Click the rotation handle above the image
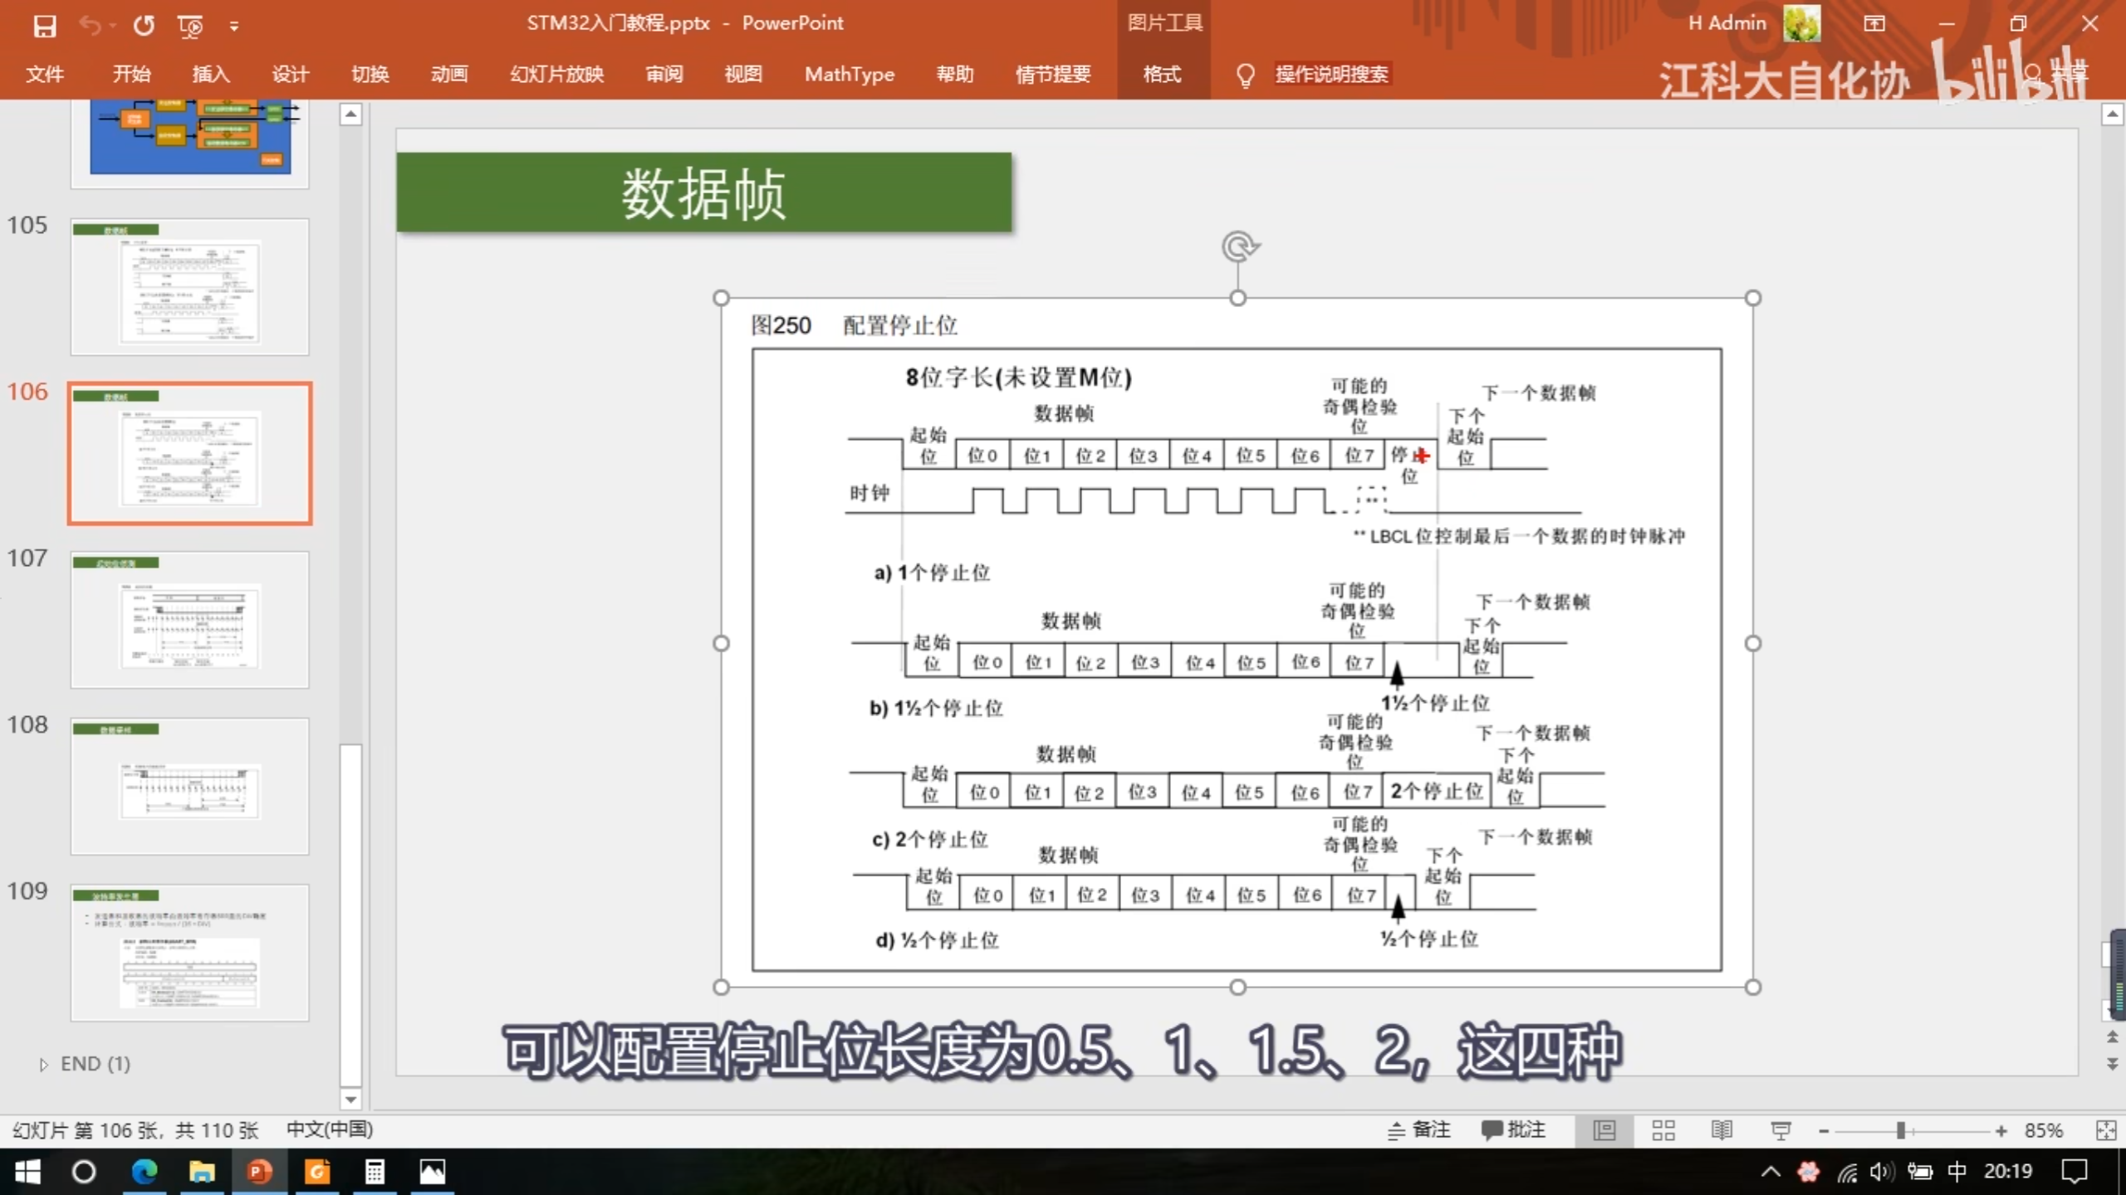This screenshot has height=1195, width=2126. point(1238,246)
